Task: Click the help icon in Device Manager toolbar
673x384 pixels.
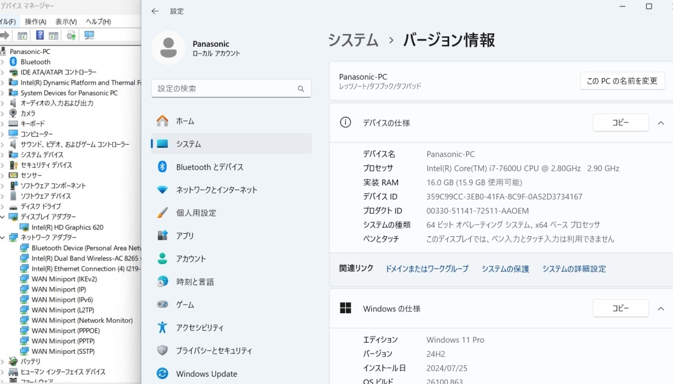Action: [39, 35]
